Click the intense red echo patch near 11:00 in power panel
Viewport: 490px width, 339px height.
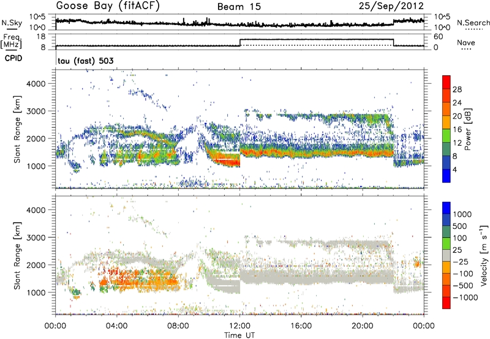[x=227, y=160]
